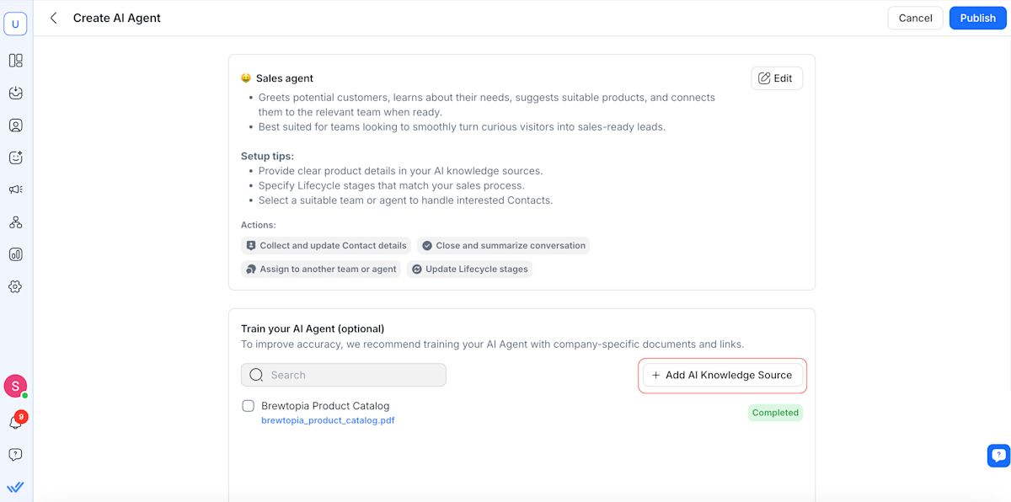View Reports using the chart icon

(14, 254)
